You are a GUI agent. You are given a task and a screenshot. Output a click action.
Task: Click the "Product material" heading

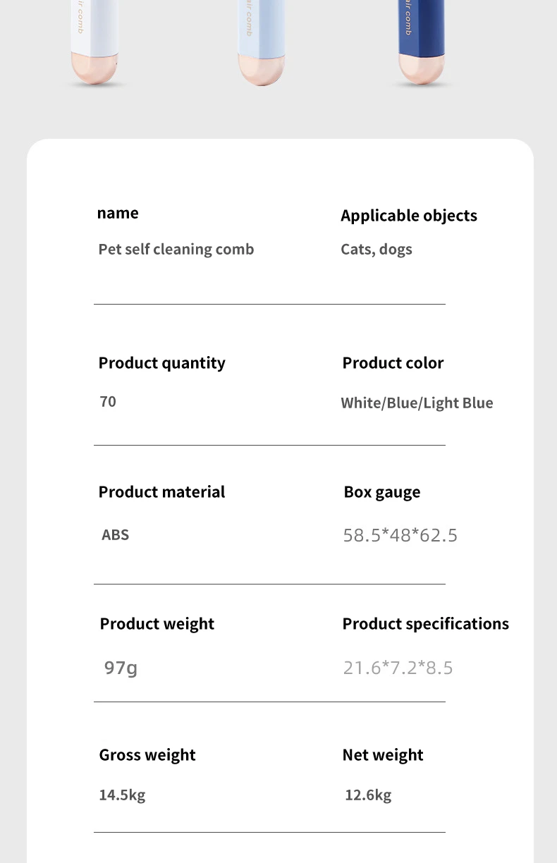(x=161, y=492)
